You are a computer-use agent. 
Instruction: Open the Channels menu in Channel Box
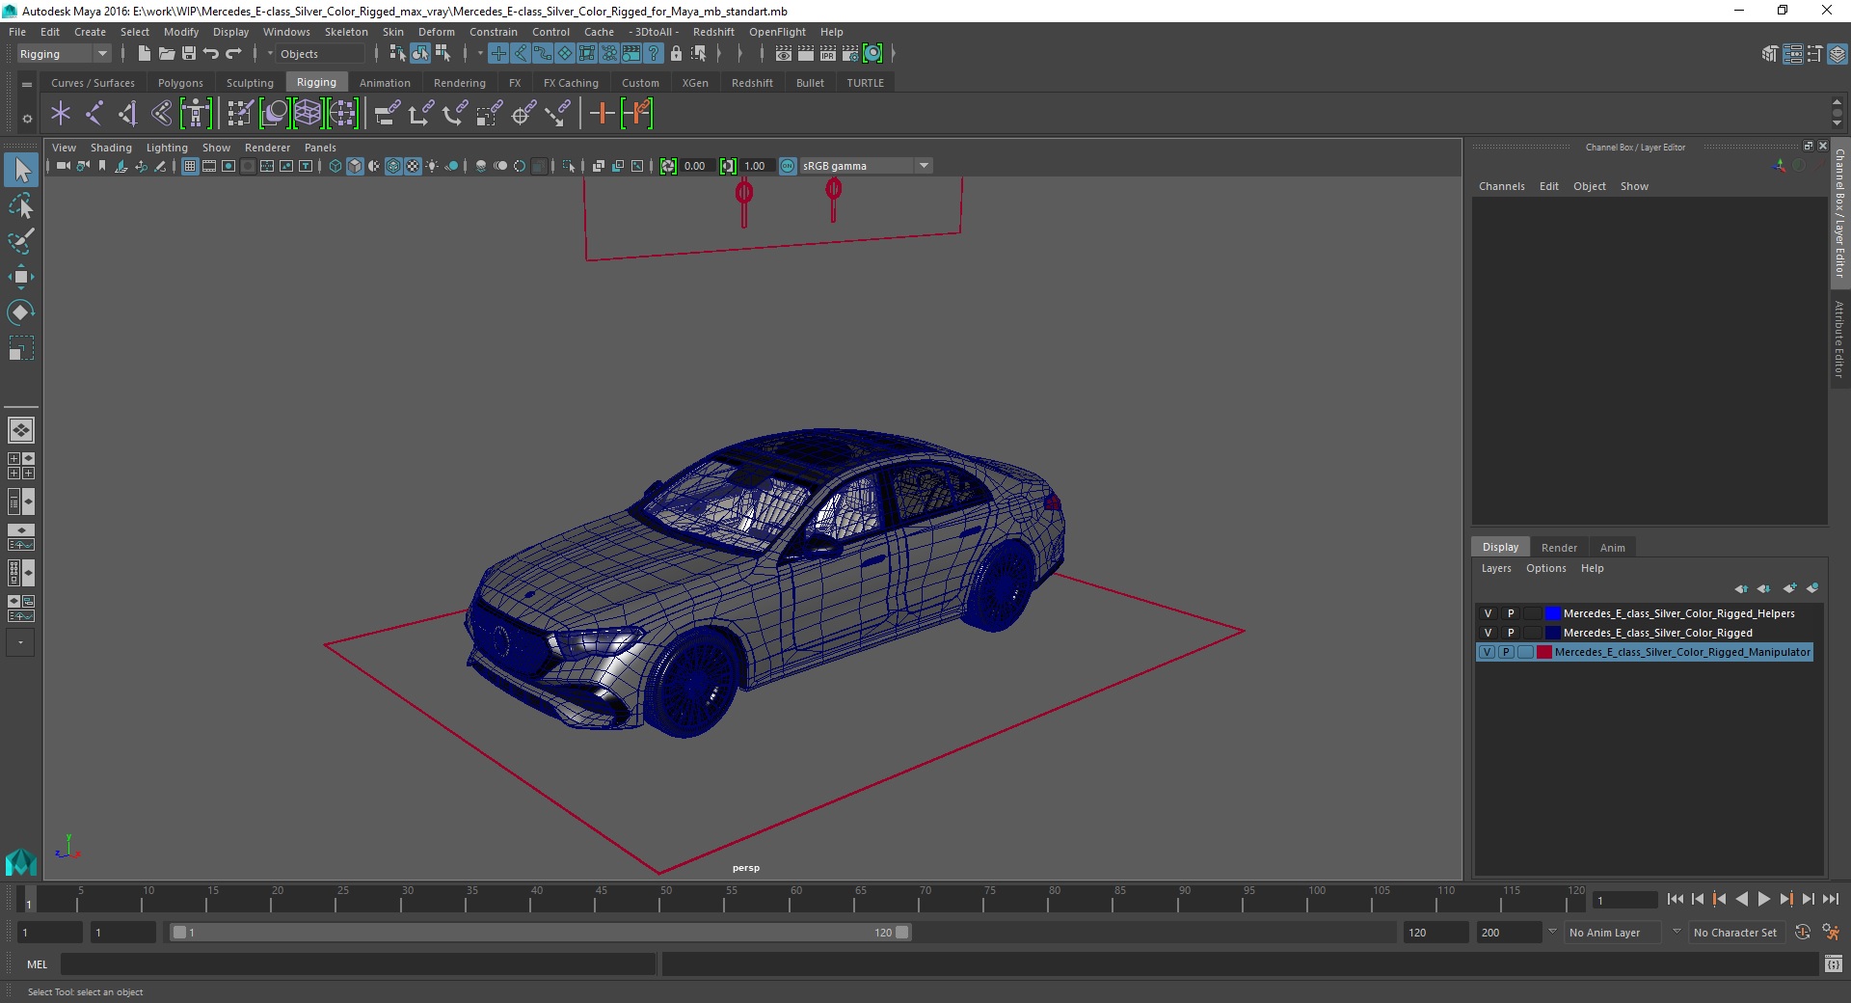click(x=1501, y=186)
